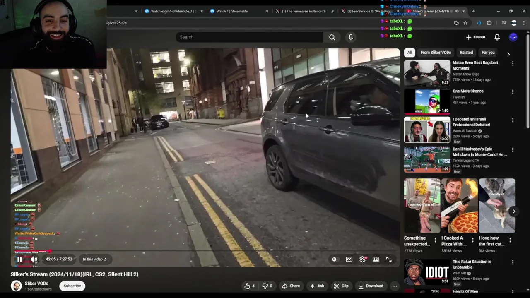This screenshot has height=298, width=530.
Task: Open the player settings gear
Action: tap(362, 260)
